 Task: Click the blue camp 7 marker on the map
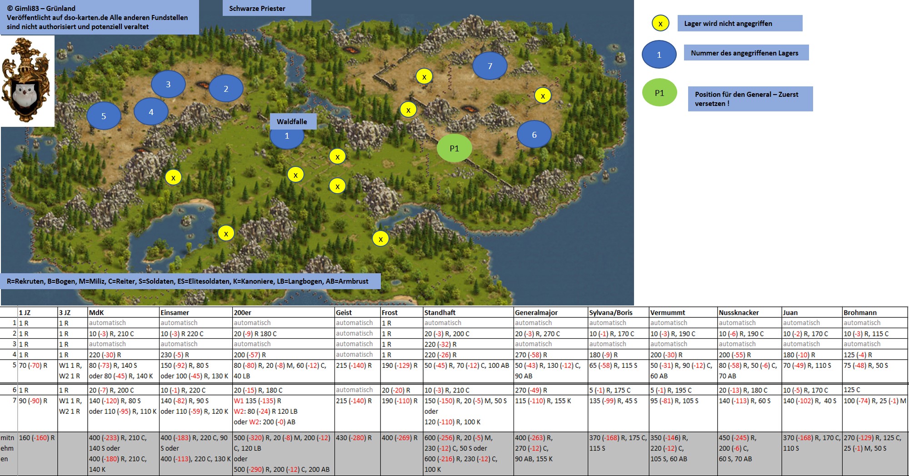pyautogui.click(x=490, y=66)
